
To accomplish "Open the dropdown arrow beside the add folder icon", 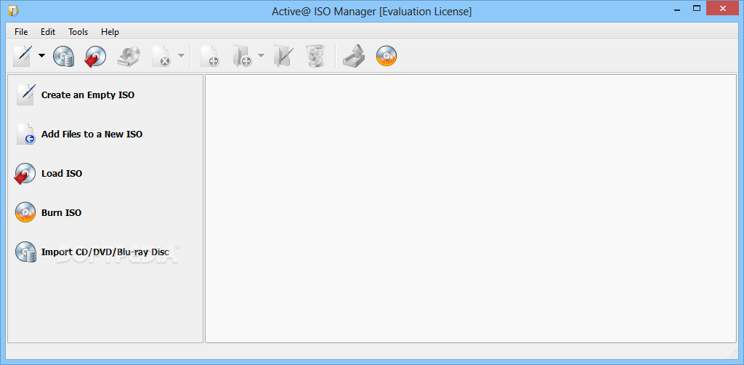I will click(261, 56).
